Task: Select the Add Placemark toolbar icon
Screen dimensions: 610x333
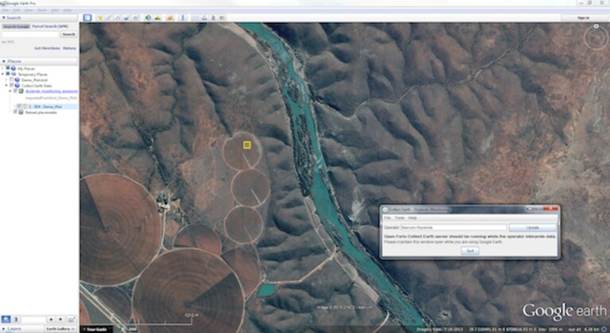Action: [100, 17]
